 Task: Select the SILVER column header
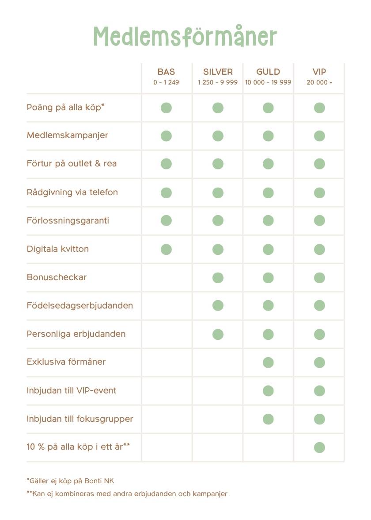[218, 77]
